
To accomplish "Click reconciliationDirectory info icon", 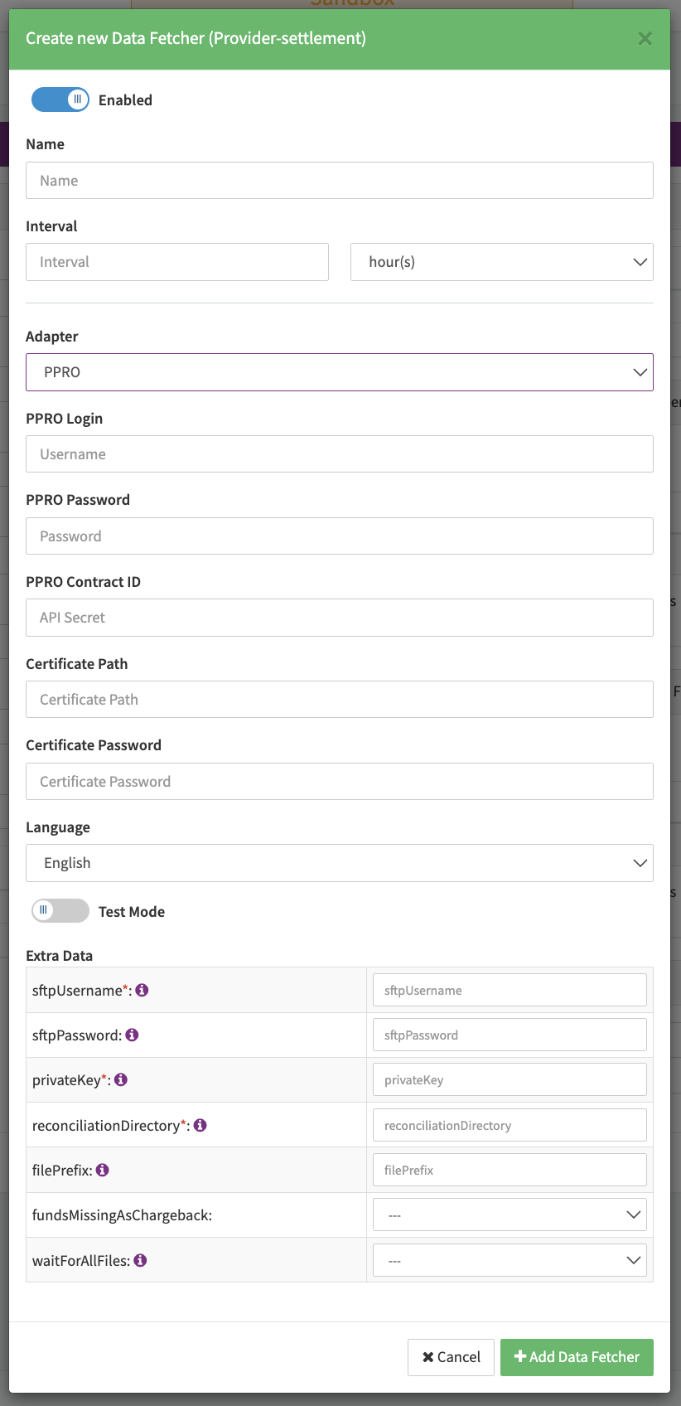I will pyautogui.click(x=200, y=1125).
